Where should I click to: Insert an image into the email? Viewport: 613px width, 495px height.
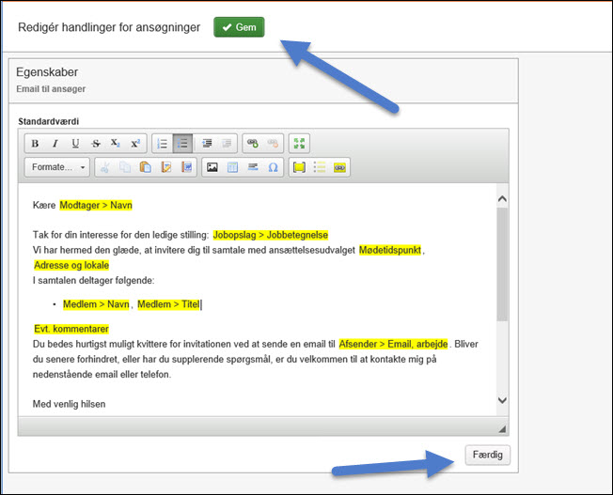click(x=212, y=167)
